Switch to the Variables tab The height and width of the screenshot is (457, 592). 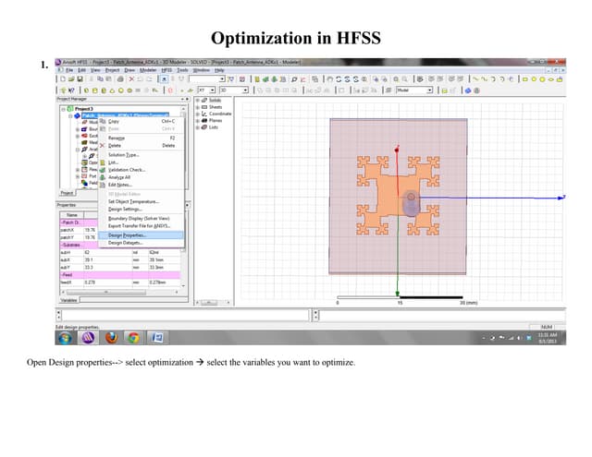click(x=69, y=300)
